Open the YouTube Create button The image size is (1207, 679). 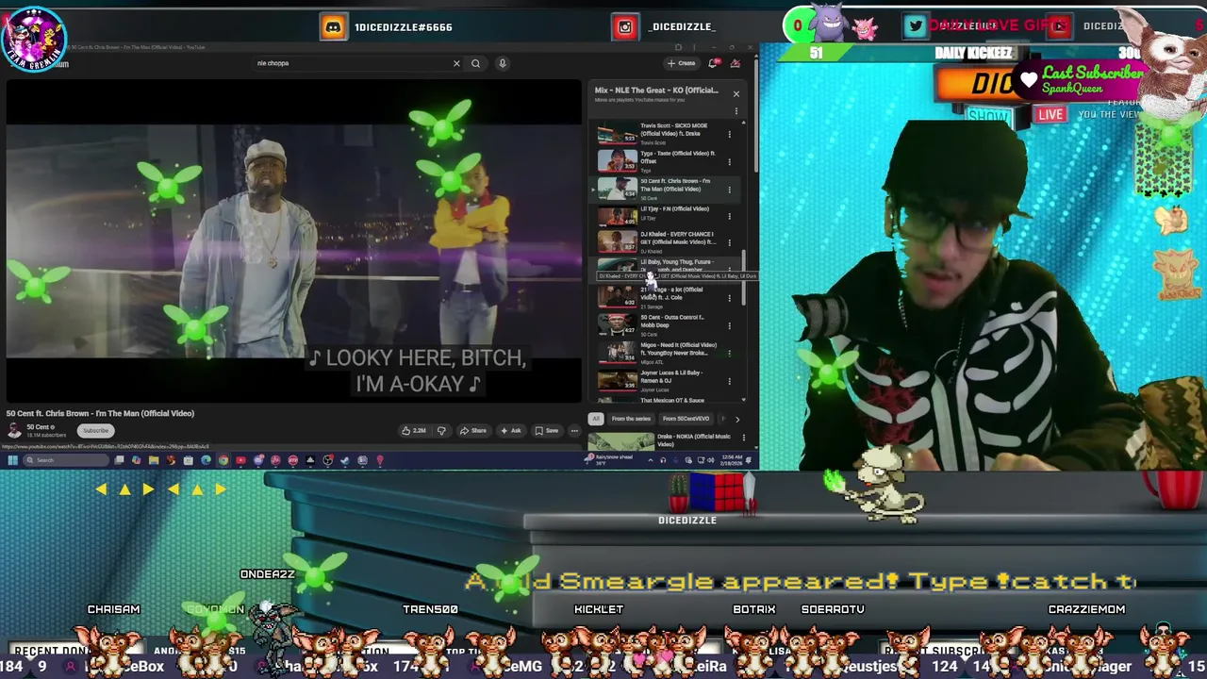(681, 63)
